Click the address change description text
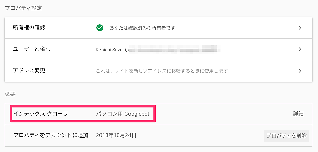Viewport: 318px width, 152px height. pos(162,71)
